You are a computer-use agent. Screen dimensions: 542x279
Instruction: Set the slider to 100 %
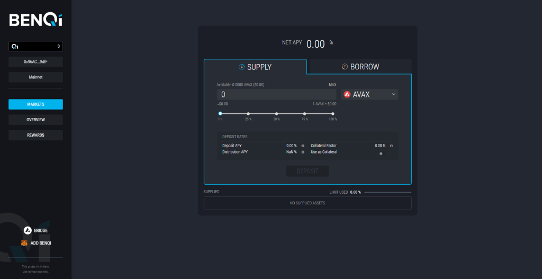(x=333, y=113)
